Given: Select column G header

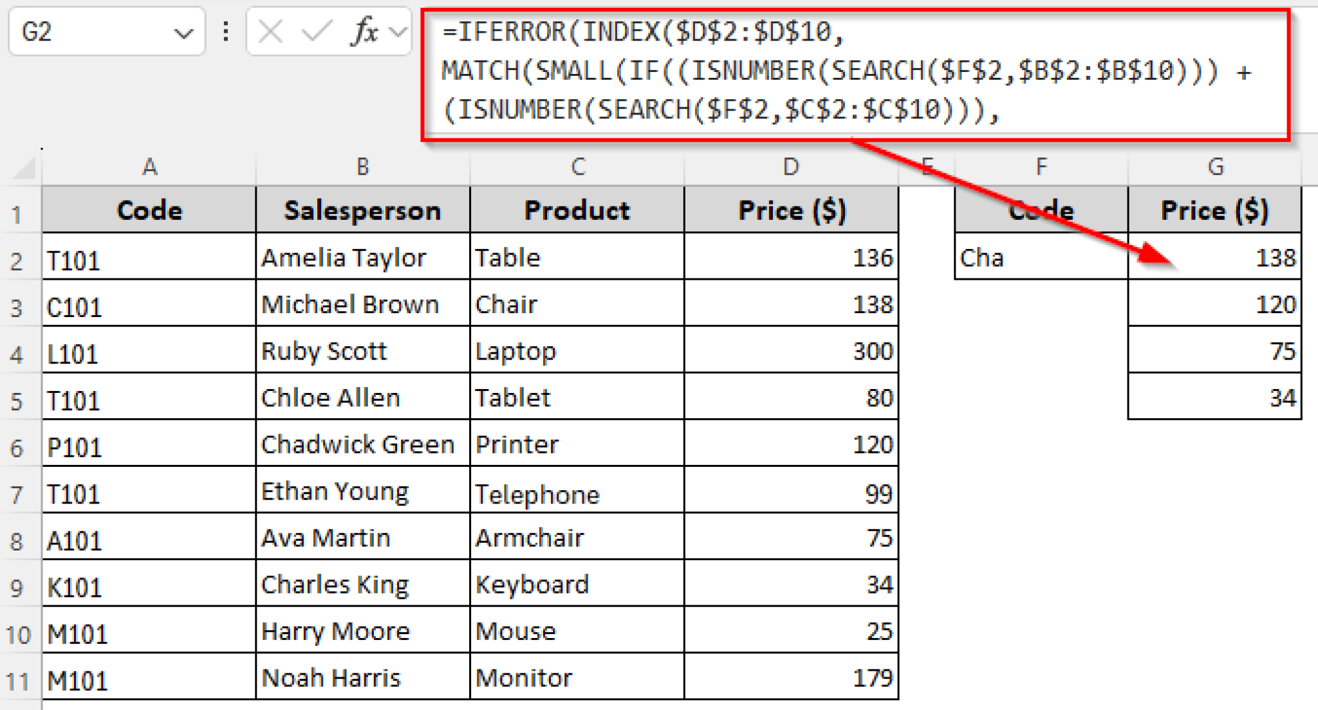Looking at the screenshot, I should point(1214,167).
